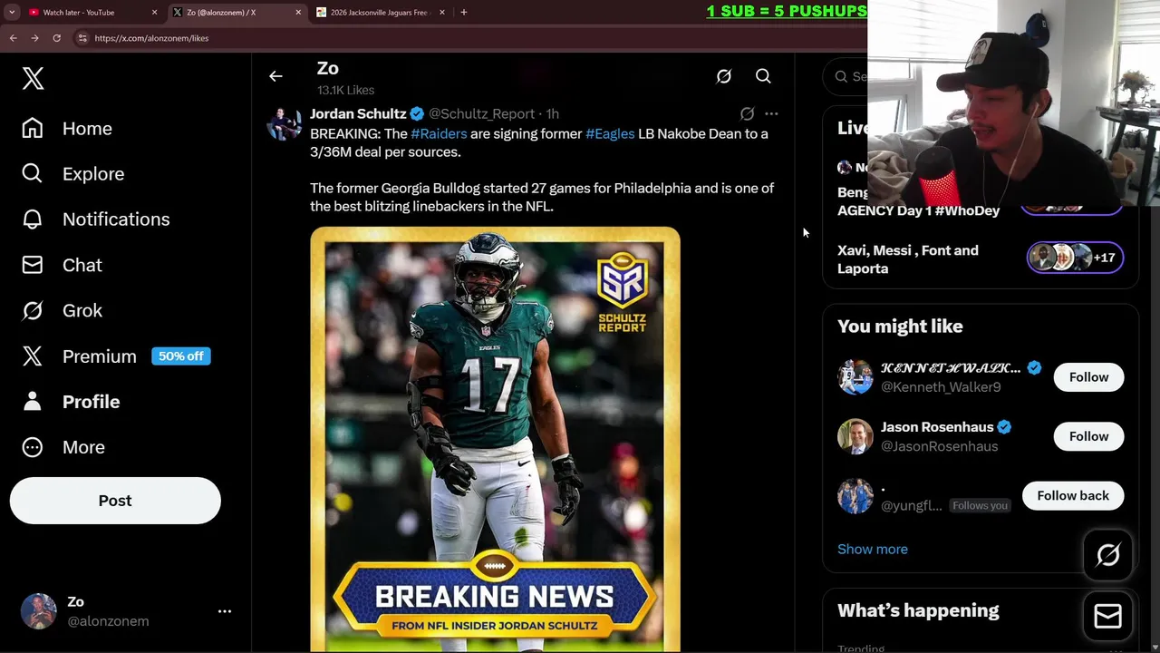The image size is (1160, 653).
Task: Open the Profile person icon
Action: [33, 402]
